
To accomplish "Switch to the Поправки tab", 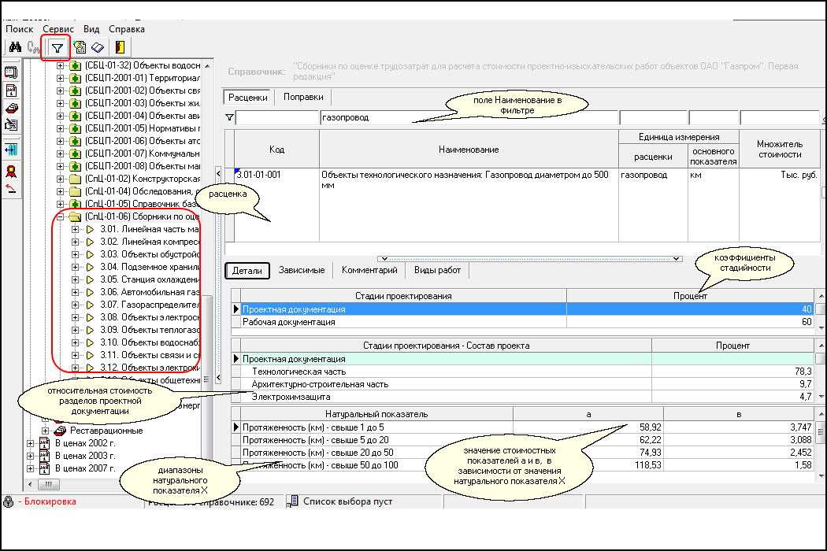I will pos(303,97).
